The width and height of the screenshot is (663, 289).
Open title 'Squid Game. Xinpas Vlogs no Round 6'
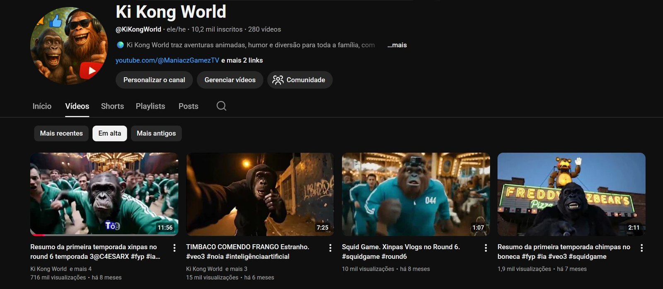(x=401, y=252)
